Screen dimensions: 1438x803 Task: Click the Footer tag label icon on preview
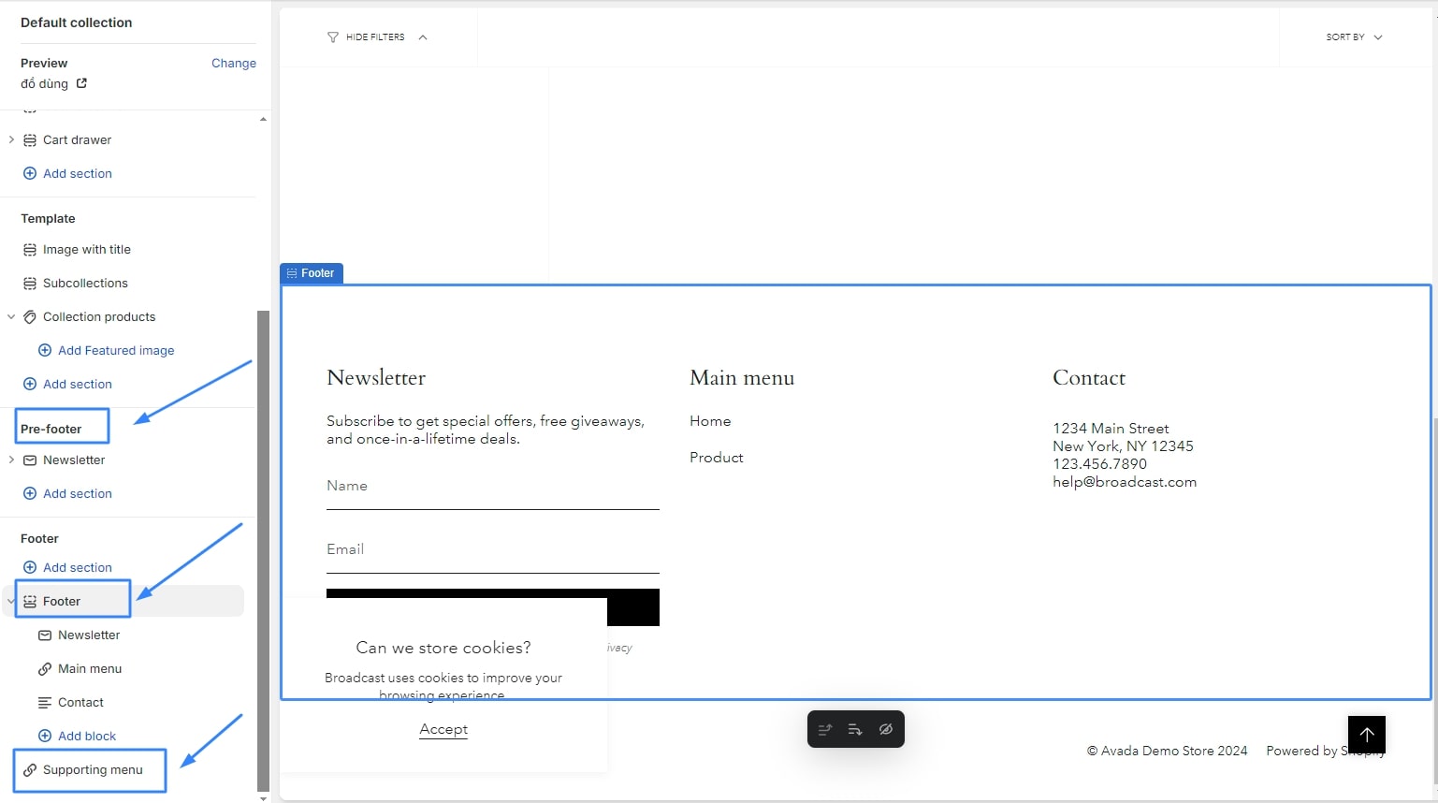292,273
